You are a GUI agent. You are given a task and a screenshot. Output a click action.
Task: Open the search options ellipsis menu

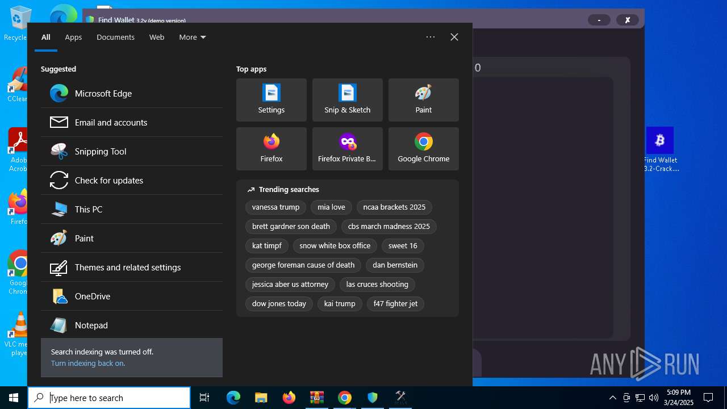(431, 37)
